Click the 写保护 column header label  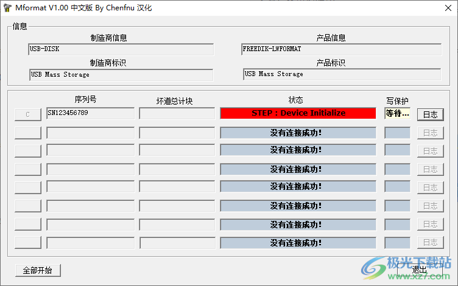coord(397,101)
